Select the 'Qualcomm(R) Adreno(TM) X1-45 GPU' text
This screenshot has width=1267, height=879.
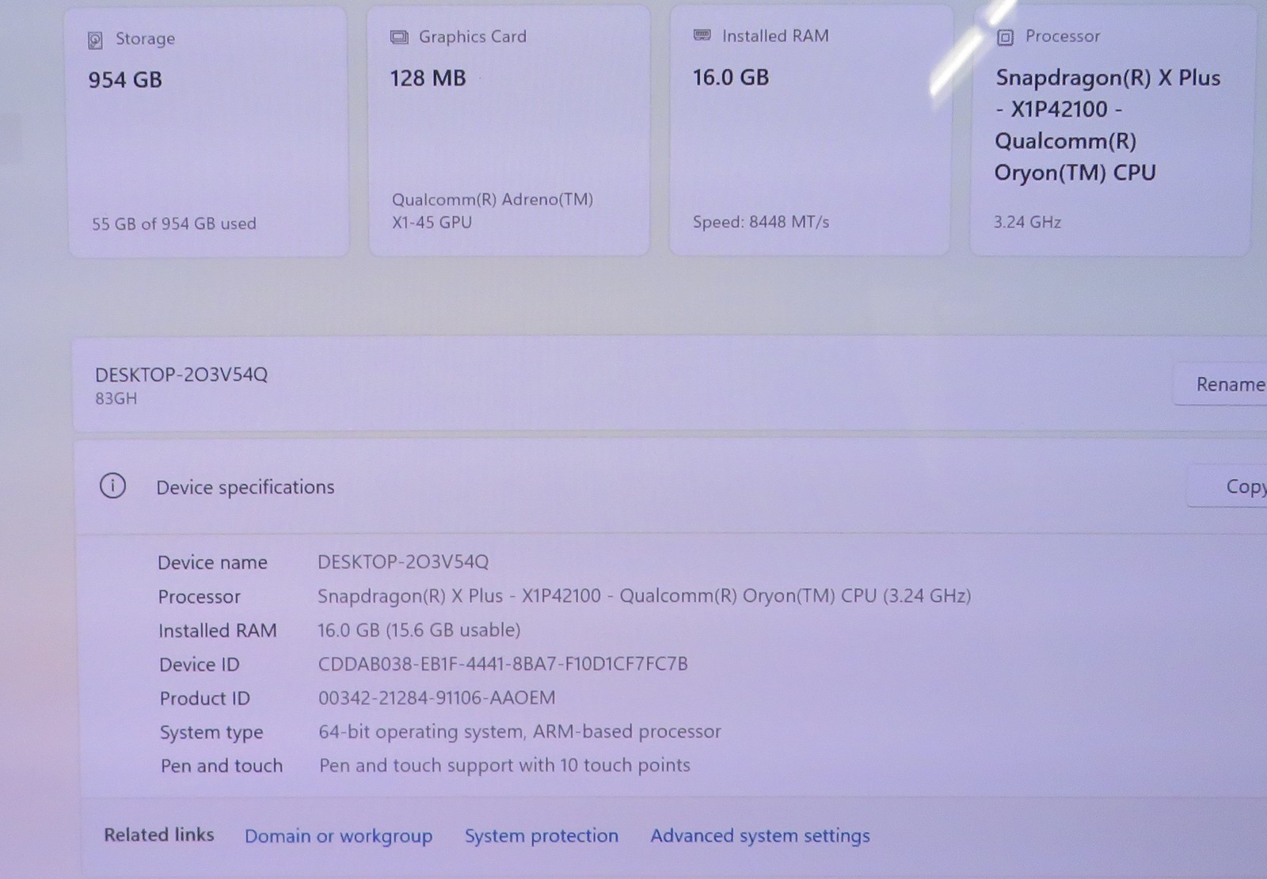coord(493,211)
